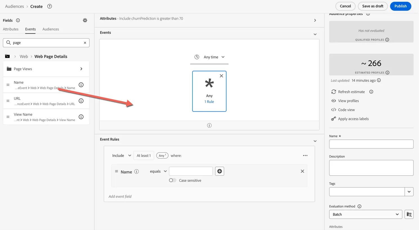Switch to the Events tab
419x230 pixels.
[30, 29]
